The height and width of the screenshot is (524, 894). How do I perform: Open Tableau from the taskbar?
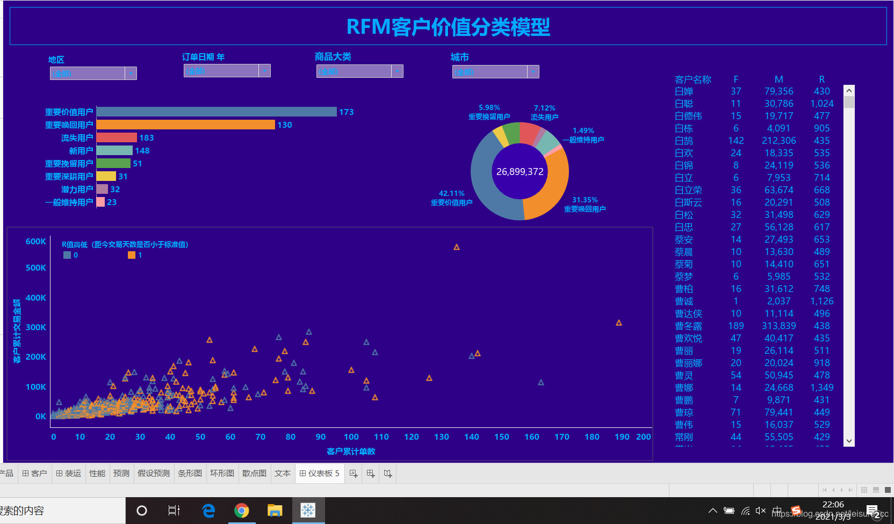308,511
